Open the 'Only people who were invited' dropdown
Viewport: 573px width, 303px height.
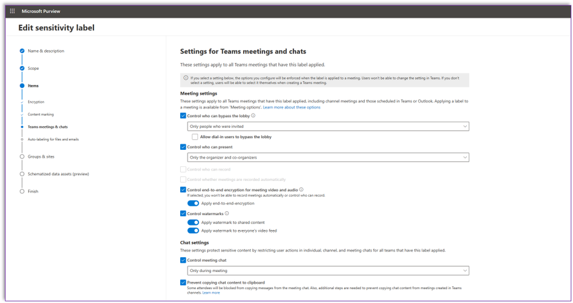tap(328, 126)
